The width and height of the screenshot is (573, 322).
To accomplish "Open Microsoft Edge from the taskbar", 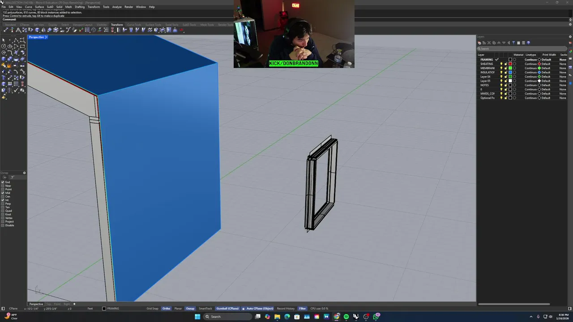I will point(287,317).
